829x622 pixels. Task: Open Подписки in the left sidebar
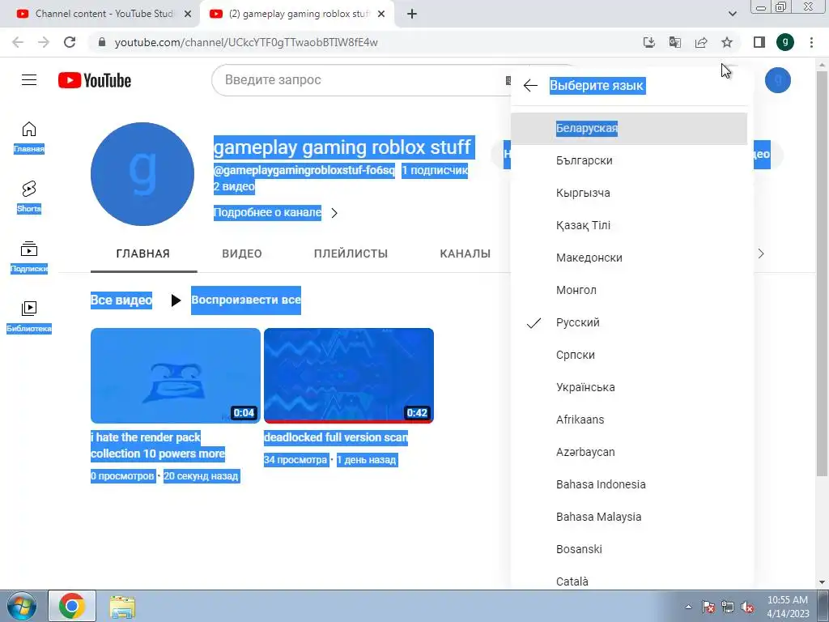pyautogui.click(x=29, y=257)
